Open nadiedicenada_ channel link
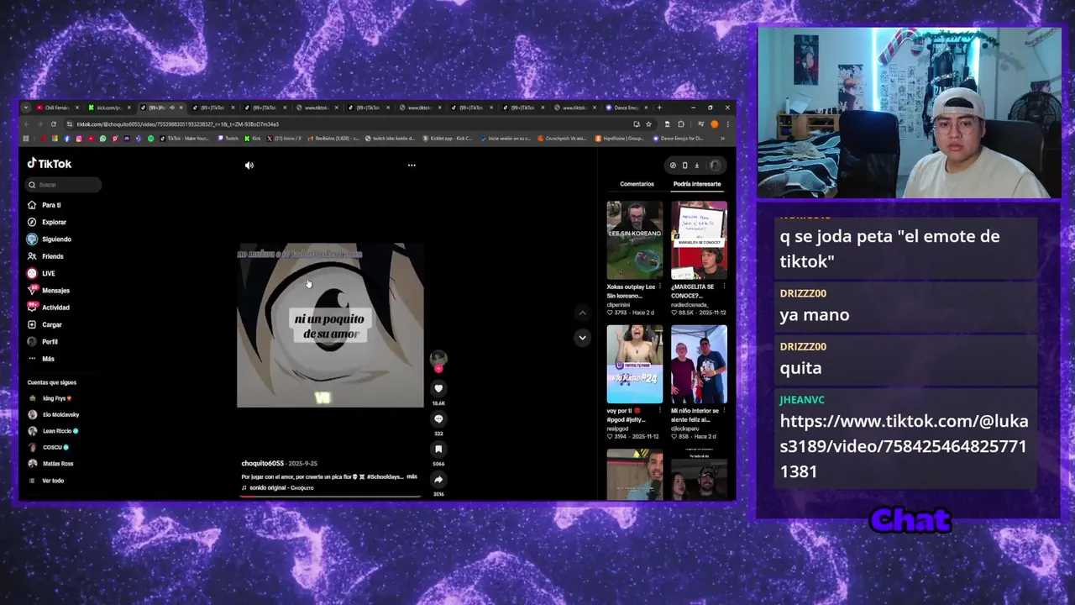The height and width of the screenshot is (605, 1075). click(x=689, y=305)
